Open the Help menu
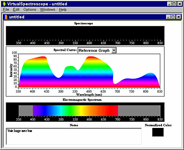 [x=63, y=9]
